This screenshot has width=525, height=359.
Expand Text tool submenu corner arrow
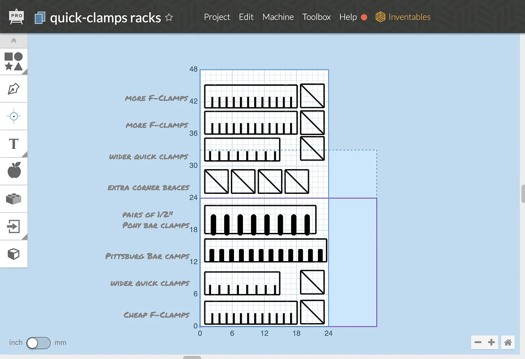coord(25,154)
